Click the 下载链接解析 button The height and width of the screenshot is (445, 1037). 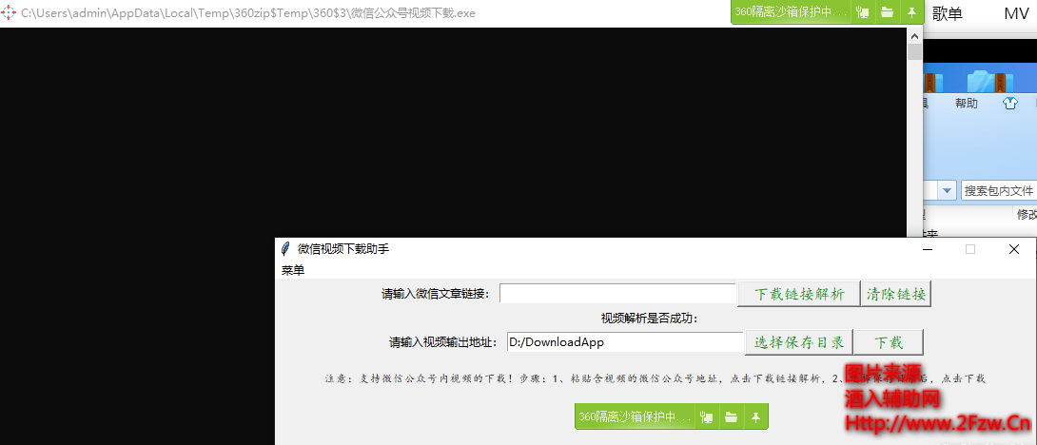[x=799, y=294]
